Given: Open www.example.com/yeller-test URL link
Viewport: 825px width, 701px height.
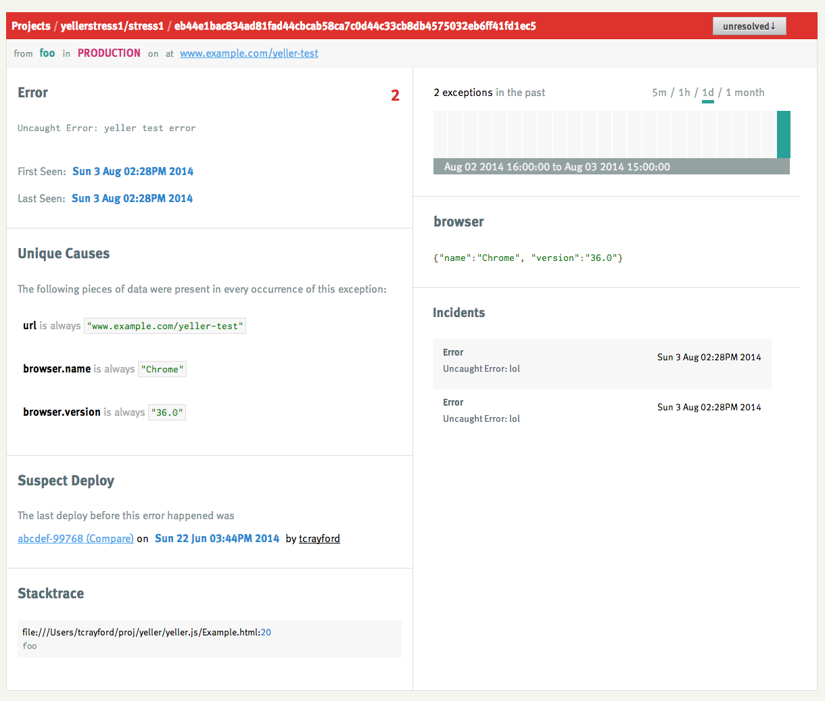Looking at the screenshot, I should (x=249, y=53).
